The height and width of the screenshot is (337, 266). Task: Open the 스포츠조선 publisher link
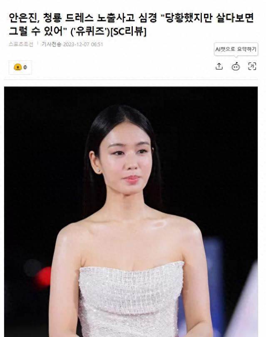(21, 44)
